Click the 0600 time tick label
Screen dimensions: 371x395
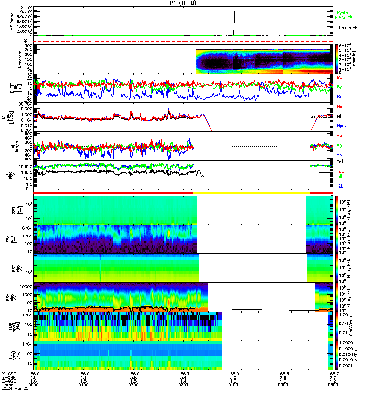tap(333, 385)
